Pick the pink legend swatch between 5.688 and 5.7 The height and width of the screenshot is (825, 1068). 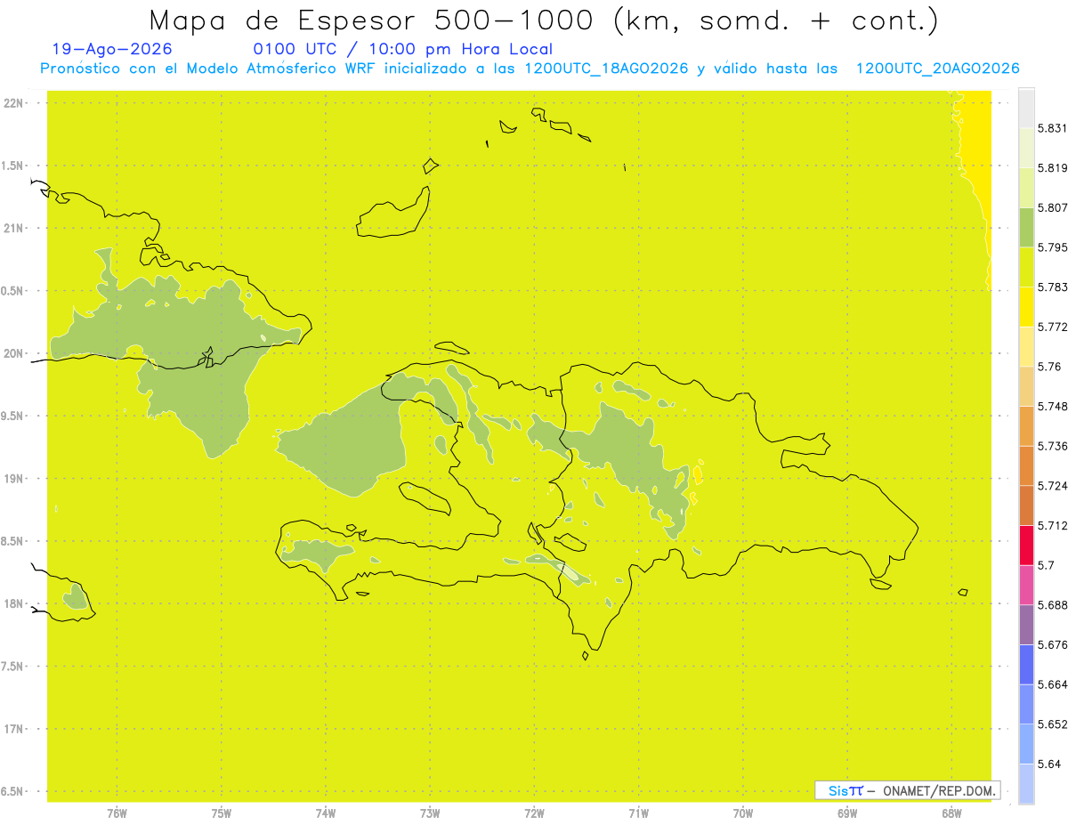1026,585
